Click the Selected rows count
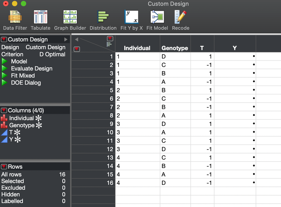This screenshot has height=207, width=281. (x=64, y=181)
